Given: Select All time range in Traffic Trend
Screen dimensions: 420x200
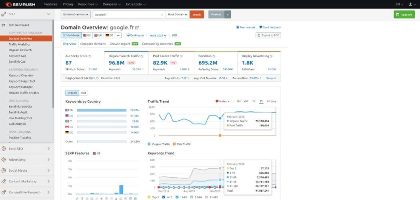Looking at the screenshot, I should pos(271,102).
